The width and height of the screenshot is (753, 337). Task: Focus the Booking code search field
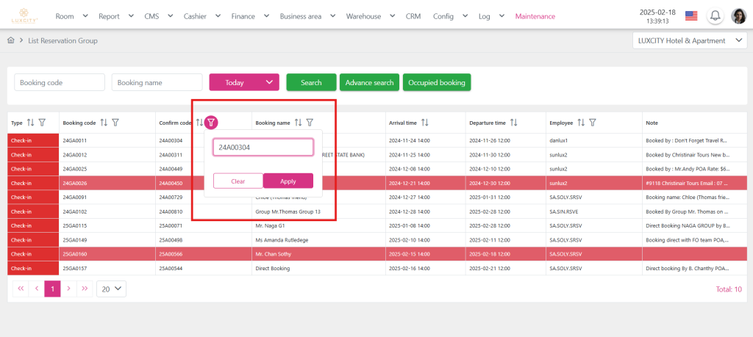(x=60, y=83)
